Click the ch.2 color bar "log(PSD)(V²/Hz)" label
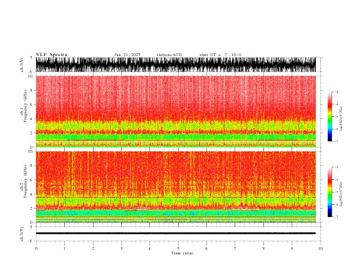361x279 pixels. tap(341, 194)
